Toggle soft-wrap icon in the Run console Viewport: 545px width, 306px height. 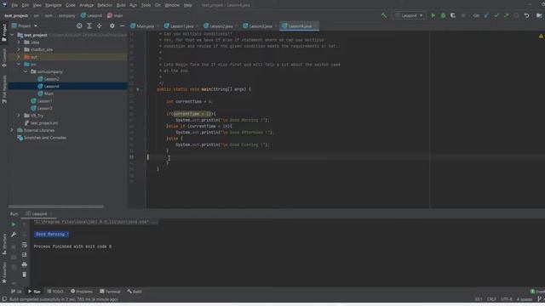[x=25, y=245]
